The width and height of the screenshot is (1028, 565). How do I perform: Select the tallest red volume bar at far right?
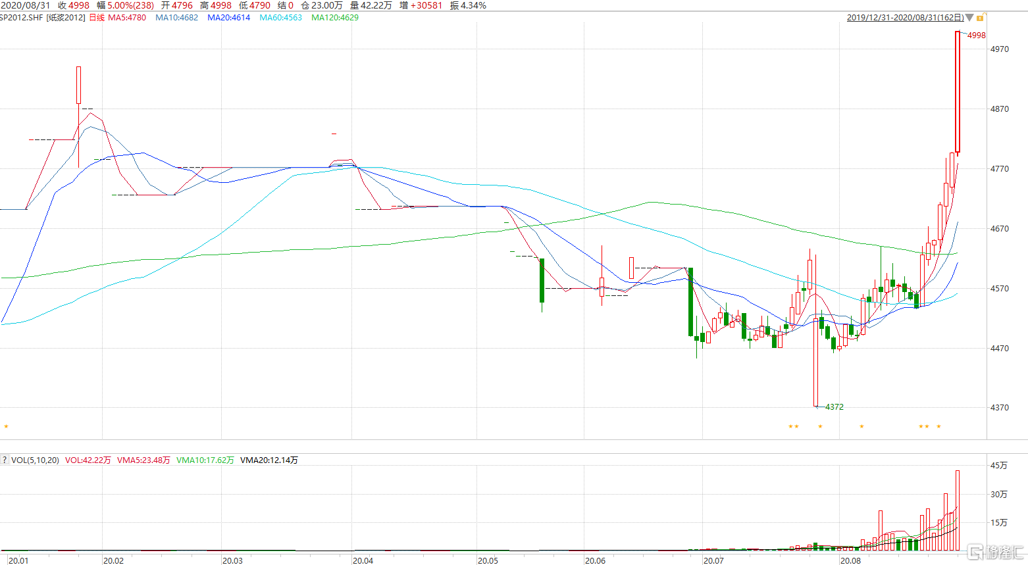click(x=958, y=510)
